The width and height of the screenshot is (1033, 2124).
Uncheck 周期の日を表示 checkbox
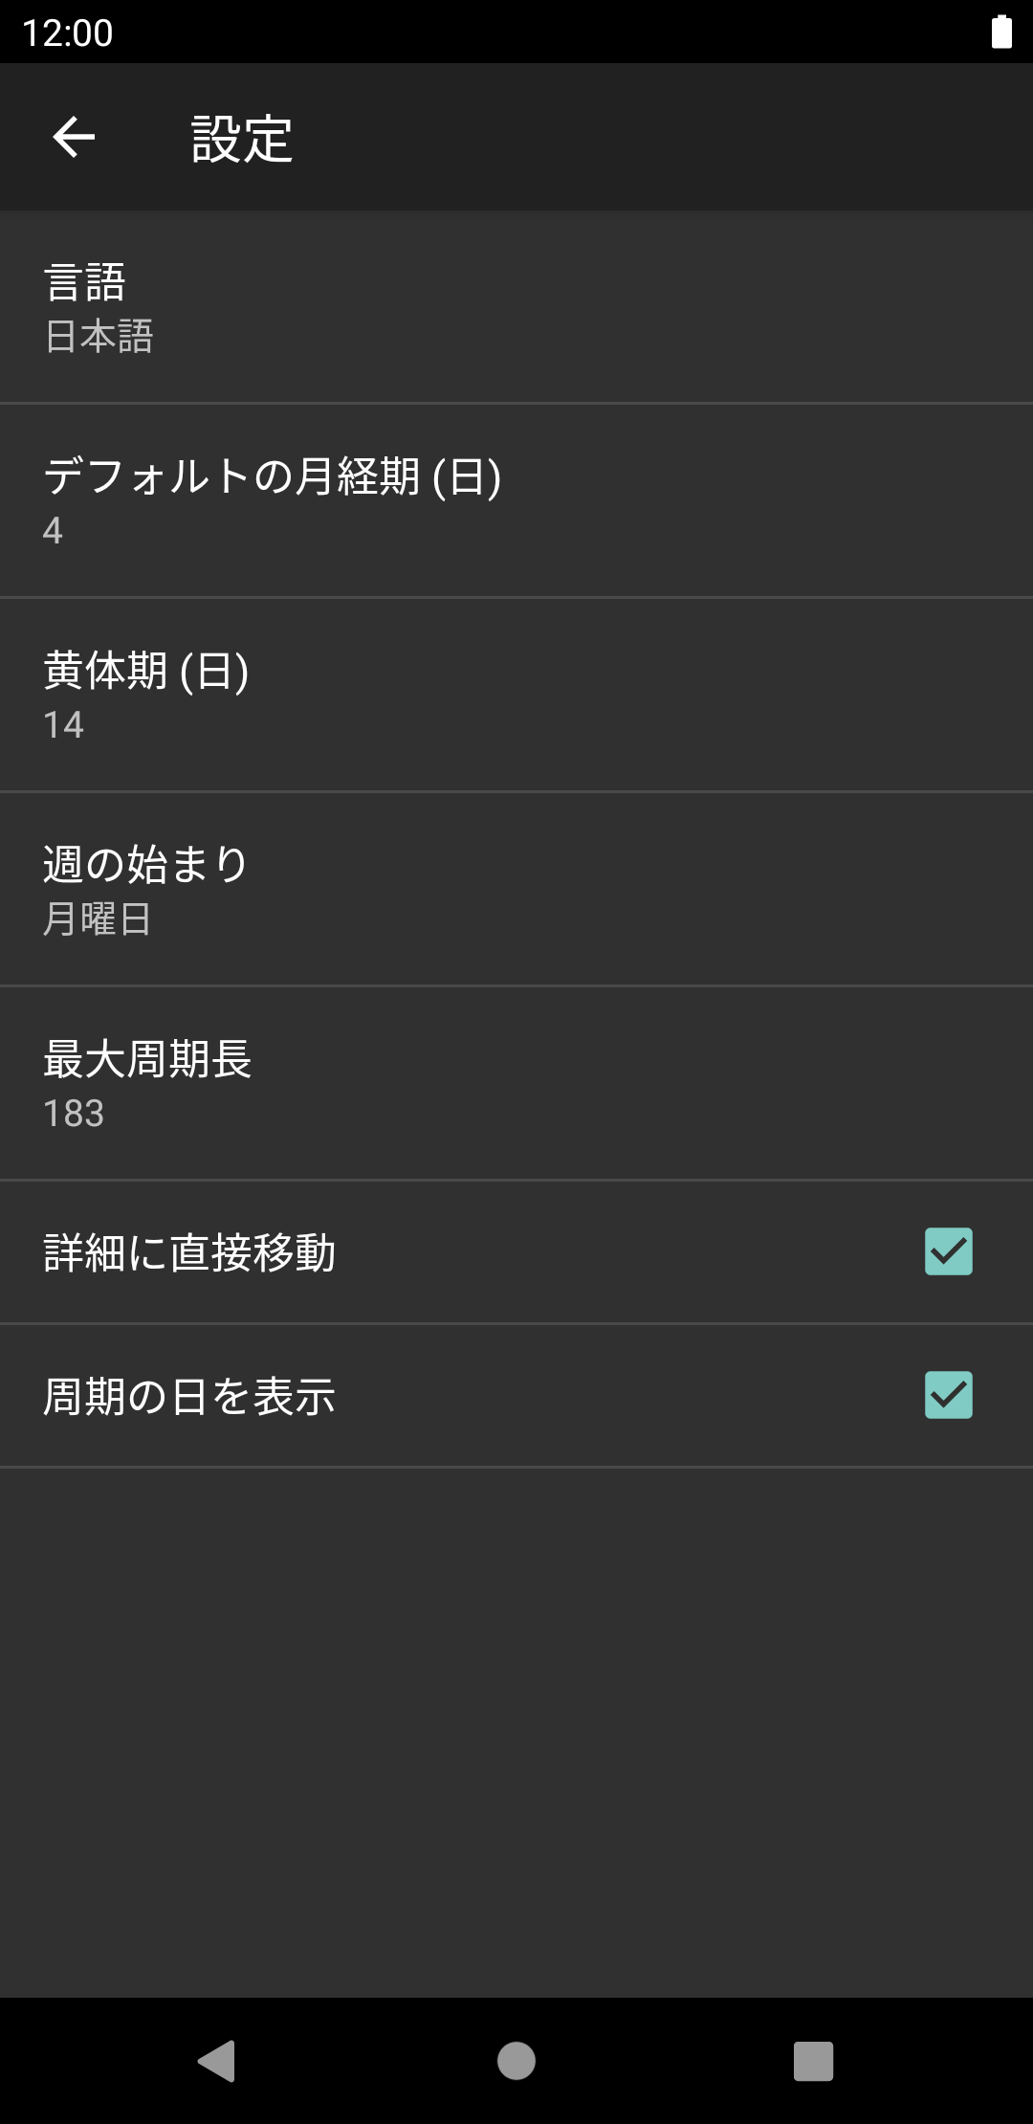click(948, 1395)
